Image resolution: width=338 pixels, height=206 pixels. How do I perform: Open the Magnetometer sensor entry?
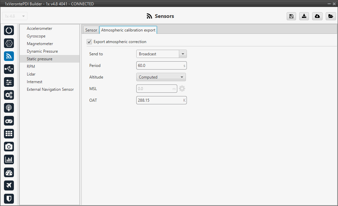40,44
